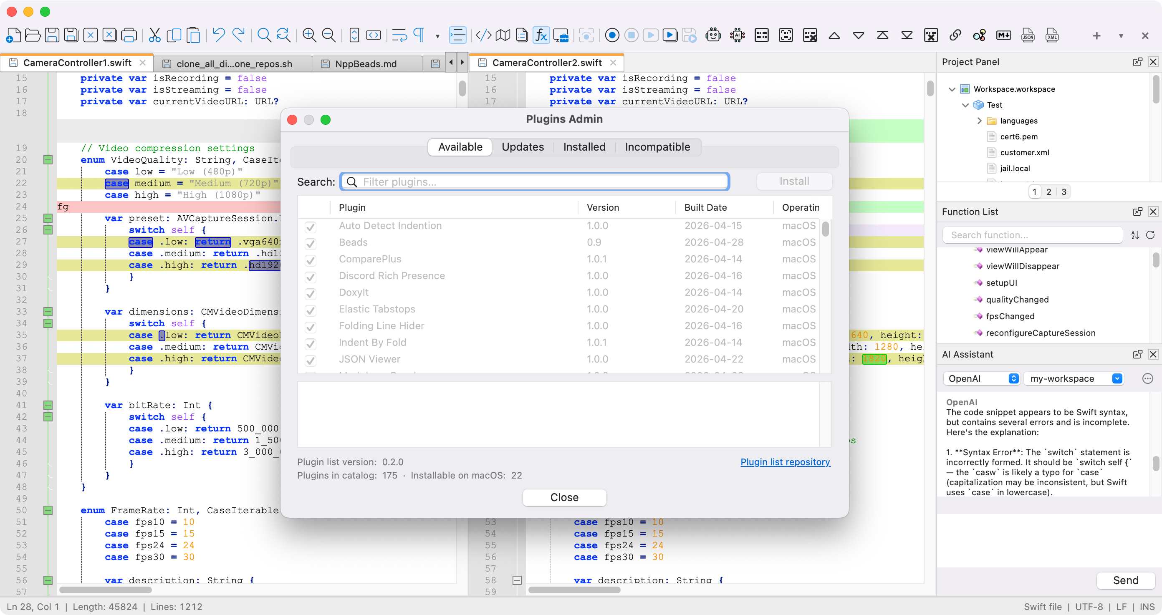The height and width of the screenshot is (615, 1162).
Task: Switch to the Installed tab
Action: (x=584, y=147)
